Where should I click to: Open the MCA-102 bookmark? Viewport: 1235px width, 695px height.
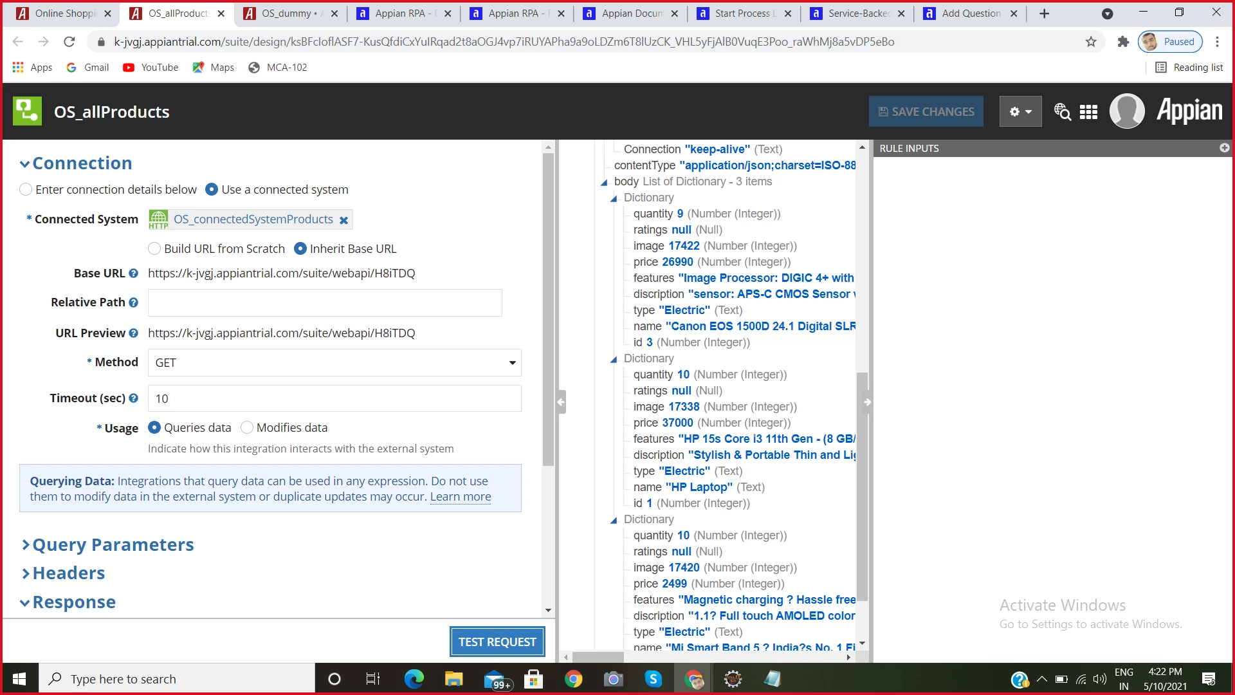[x=278, y=68]
